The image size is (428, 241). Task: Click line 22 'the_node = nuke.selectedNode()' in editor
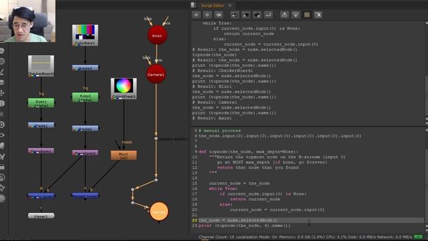point(238,220)
